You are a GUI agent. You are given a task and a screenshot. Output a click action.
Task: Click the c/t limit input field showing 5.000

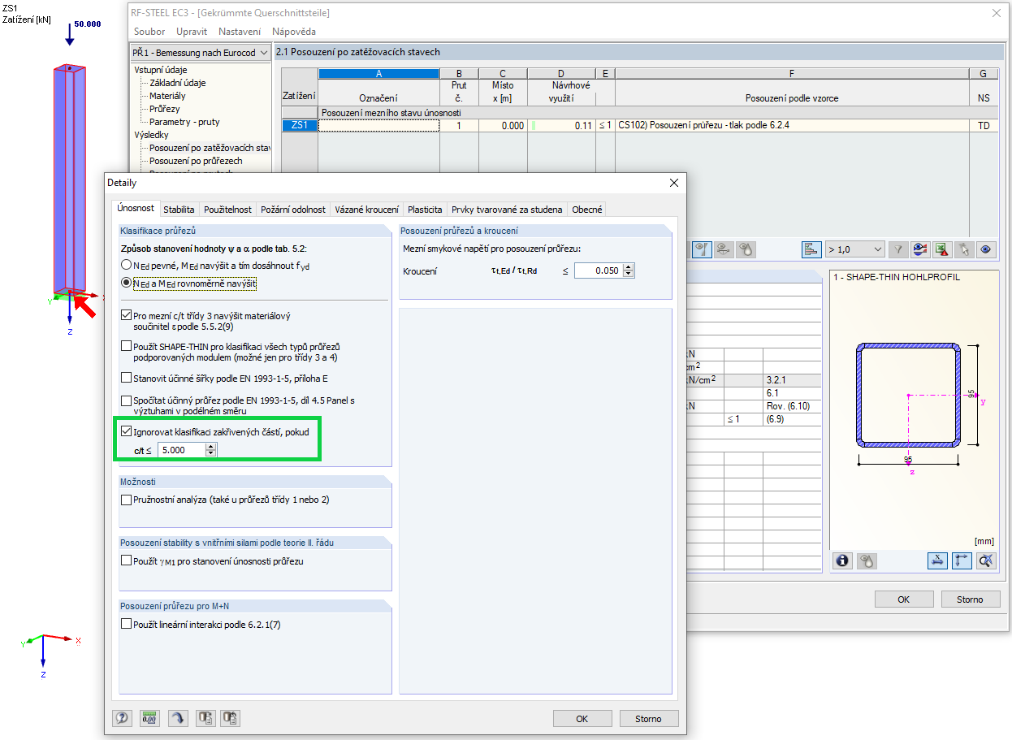(181, 450)
